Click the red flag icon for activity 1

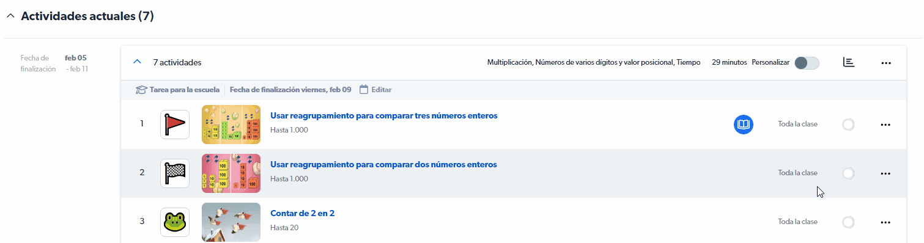point(175,125)
